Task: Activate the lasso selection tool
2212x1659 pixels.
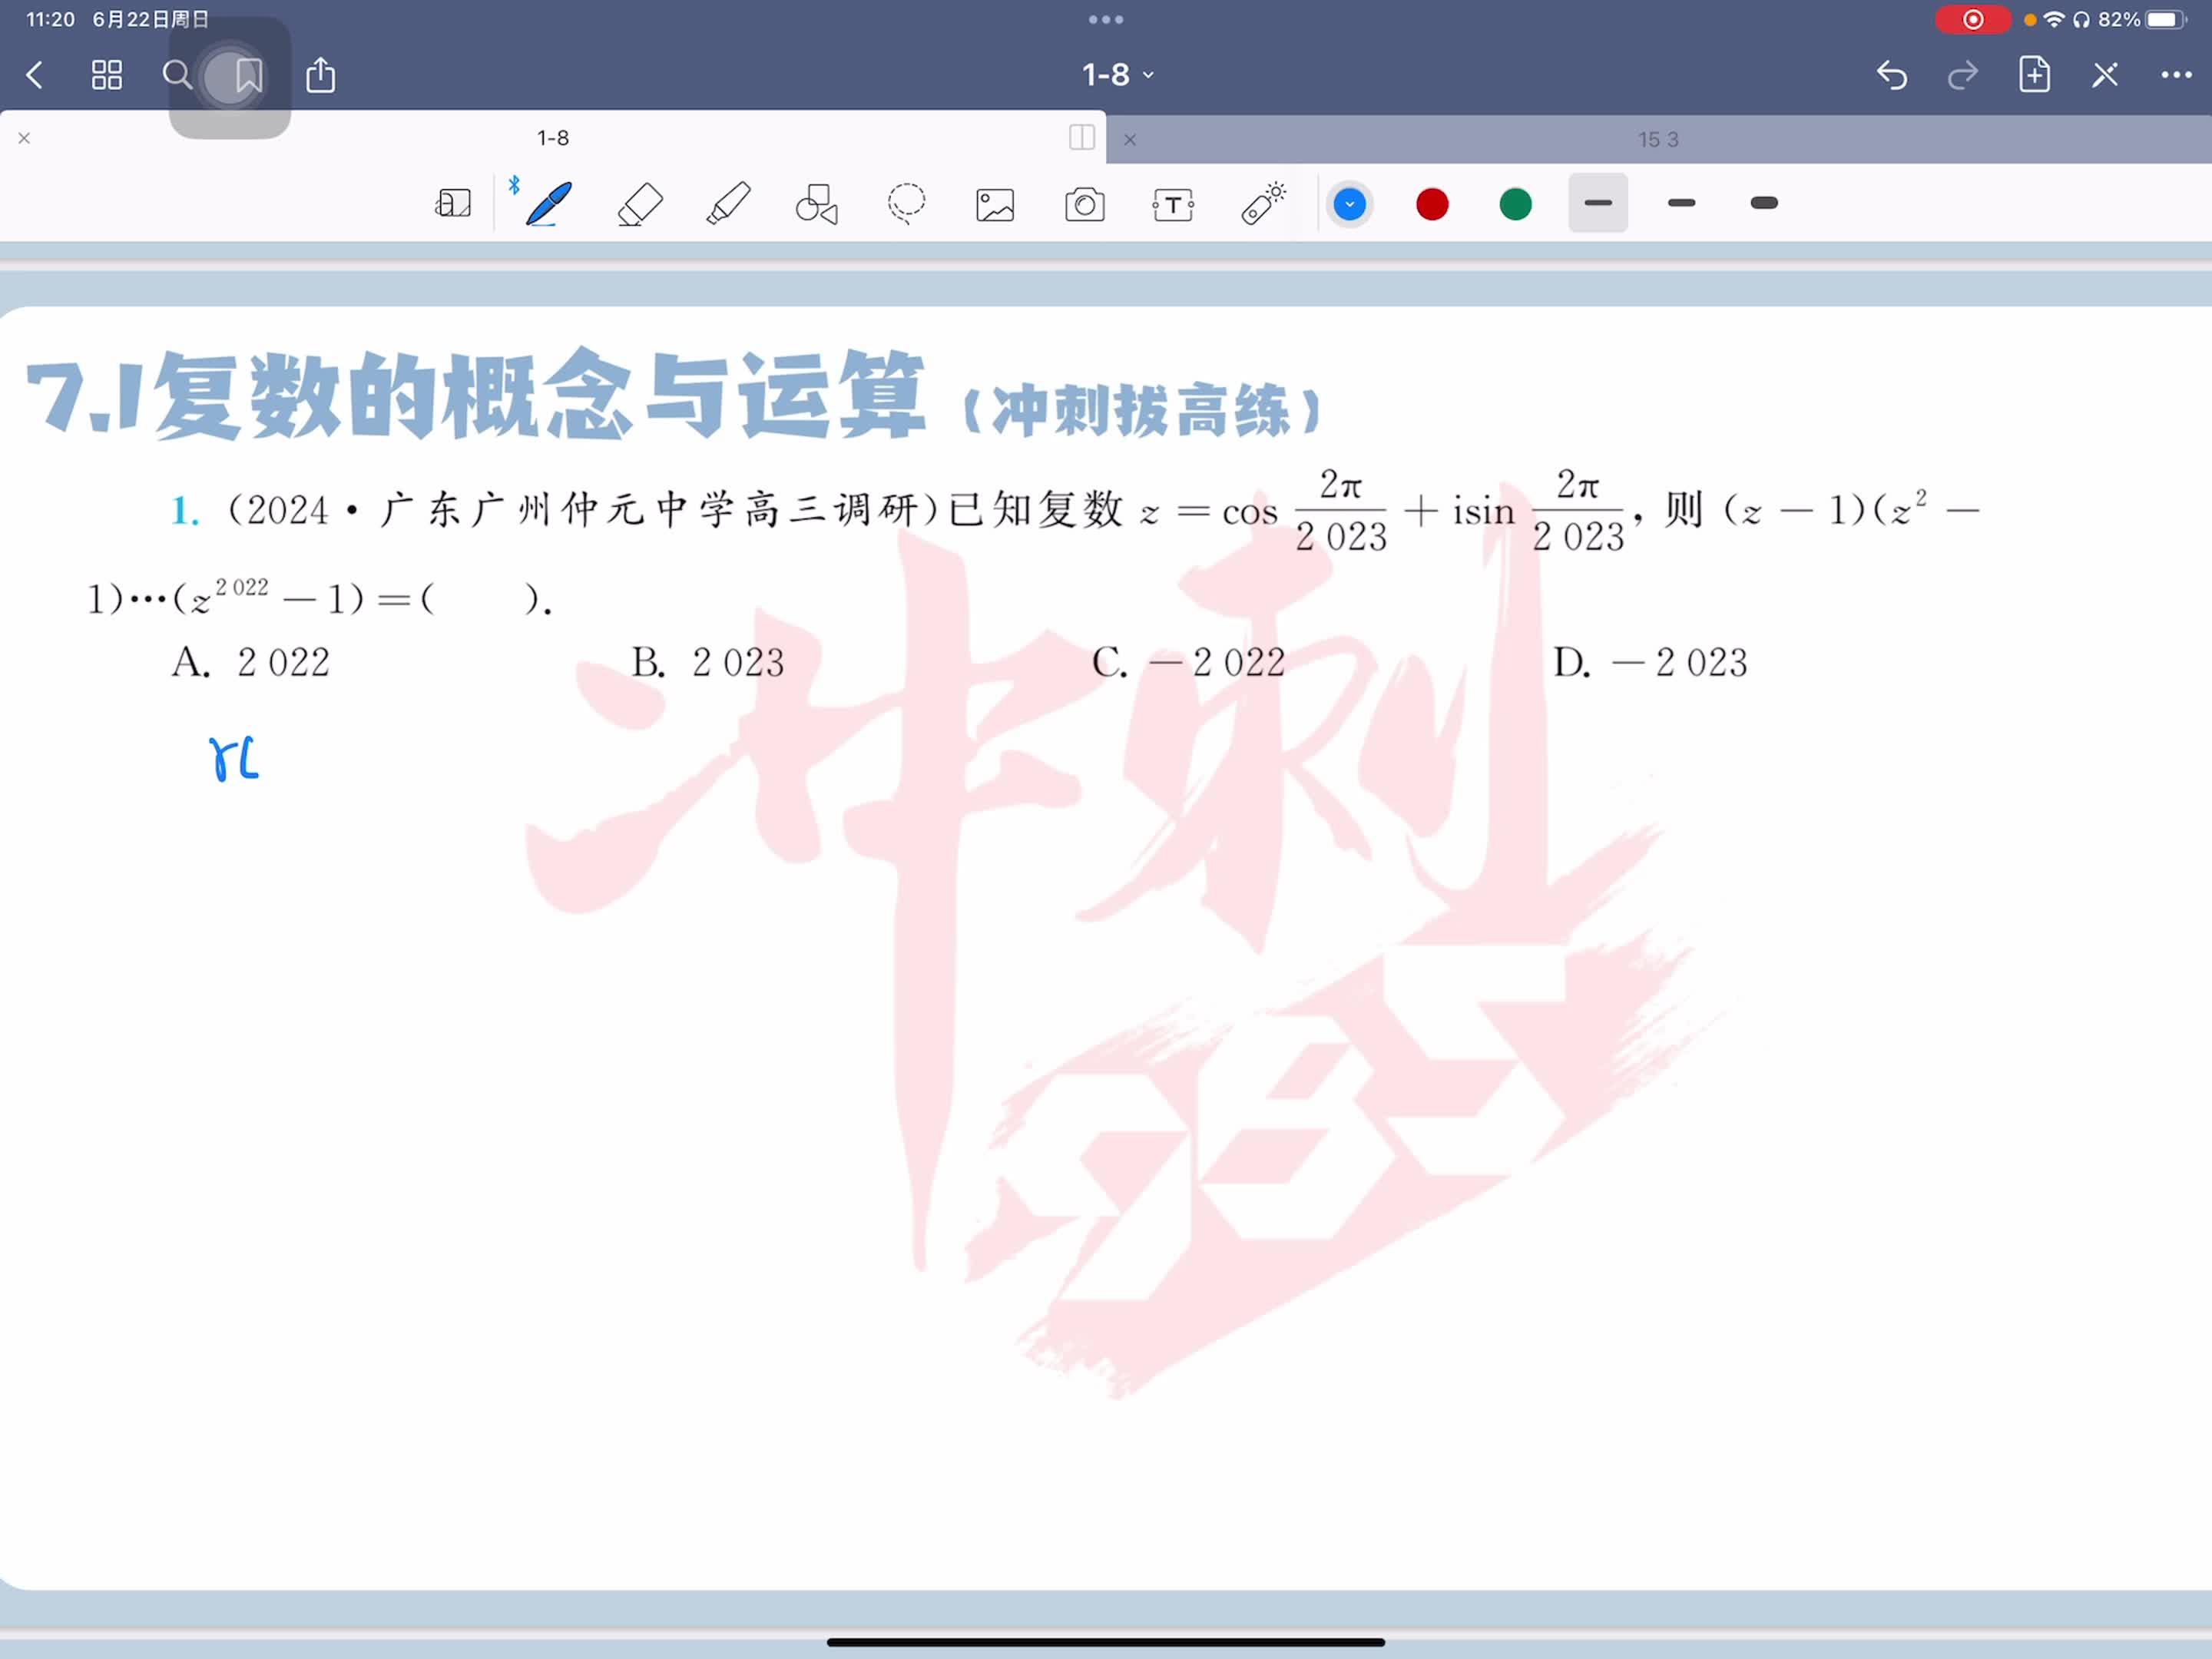Action: 906,204
